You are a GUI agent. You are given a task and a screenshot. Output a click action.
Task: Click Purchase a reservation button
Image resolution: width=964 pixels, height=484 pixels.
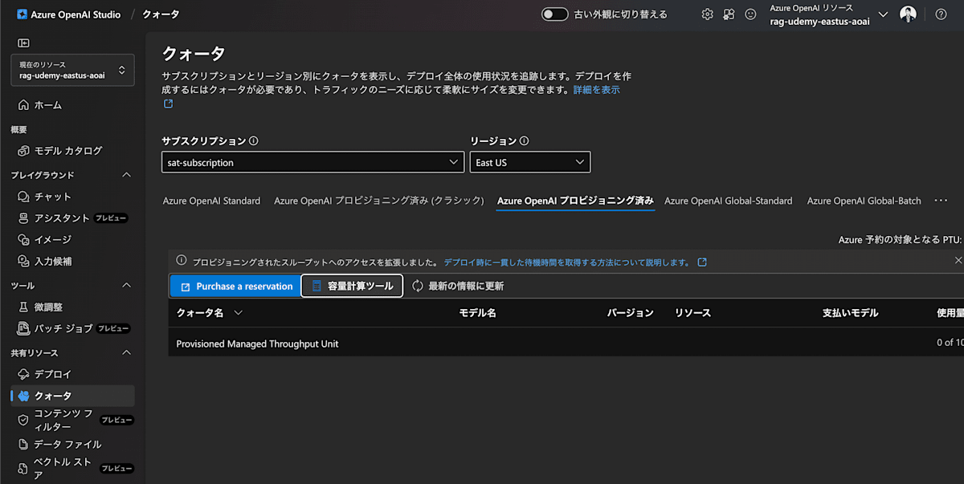(235, 286)
